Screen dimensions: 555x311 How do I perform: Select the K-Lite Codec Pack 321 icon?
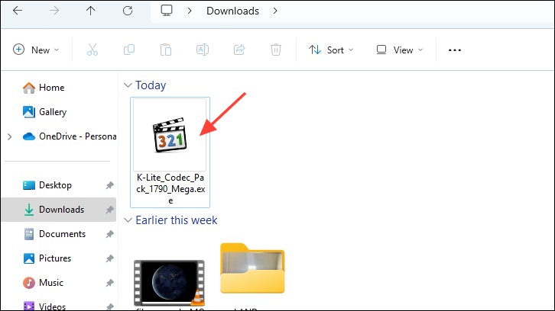click(x=170, y=135)
